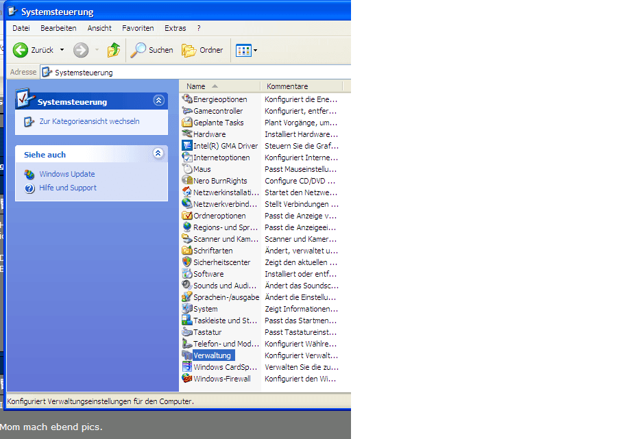Open the Internetoptionen icon
The height and width of the screenshot is (439, 617).
coord(187,158)
